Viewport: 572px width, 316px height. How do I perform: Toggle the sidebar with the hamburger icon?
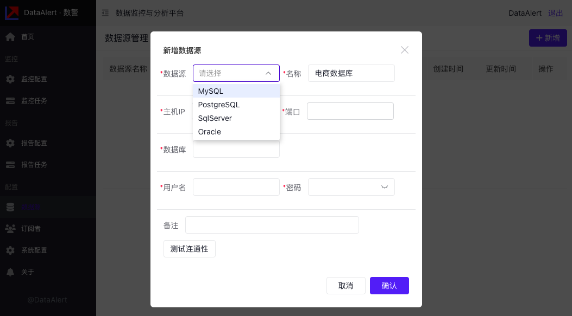(x=105, y=13)
